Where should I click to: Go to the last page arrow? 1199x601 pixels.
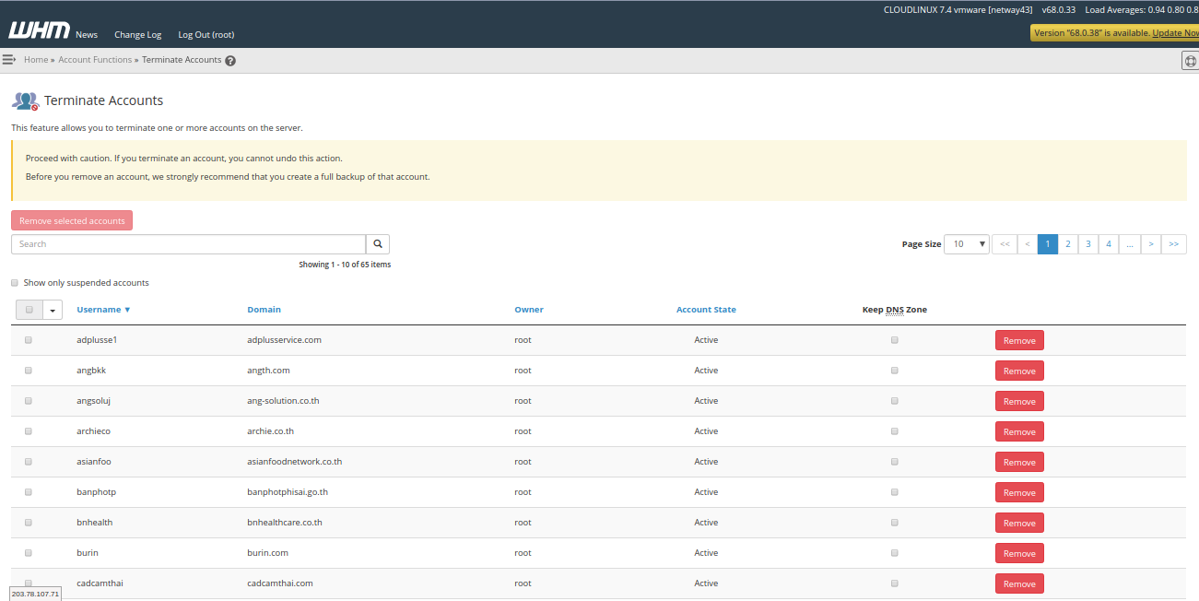pos(1173,244)
